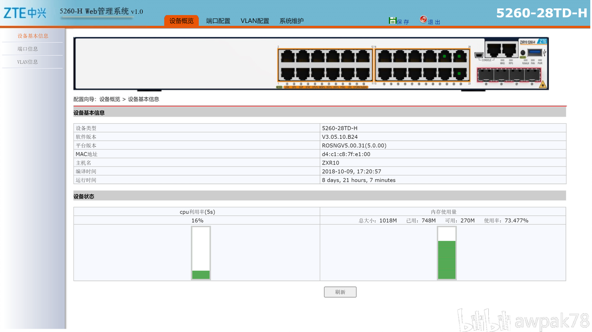
Task: Select Ethernet port 11 on switch panel
Action: point(363,74)
